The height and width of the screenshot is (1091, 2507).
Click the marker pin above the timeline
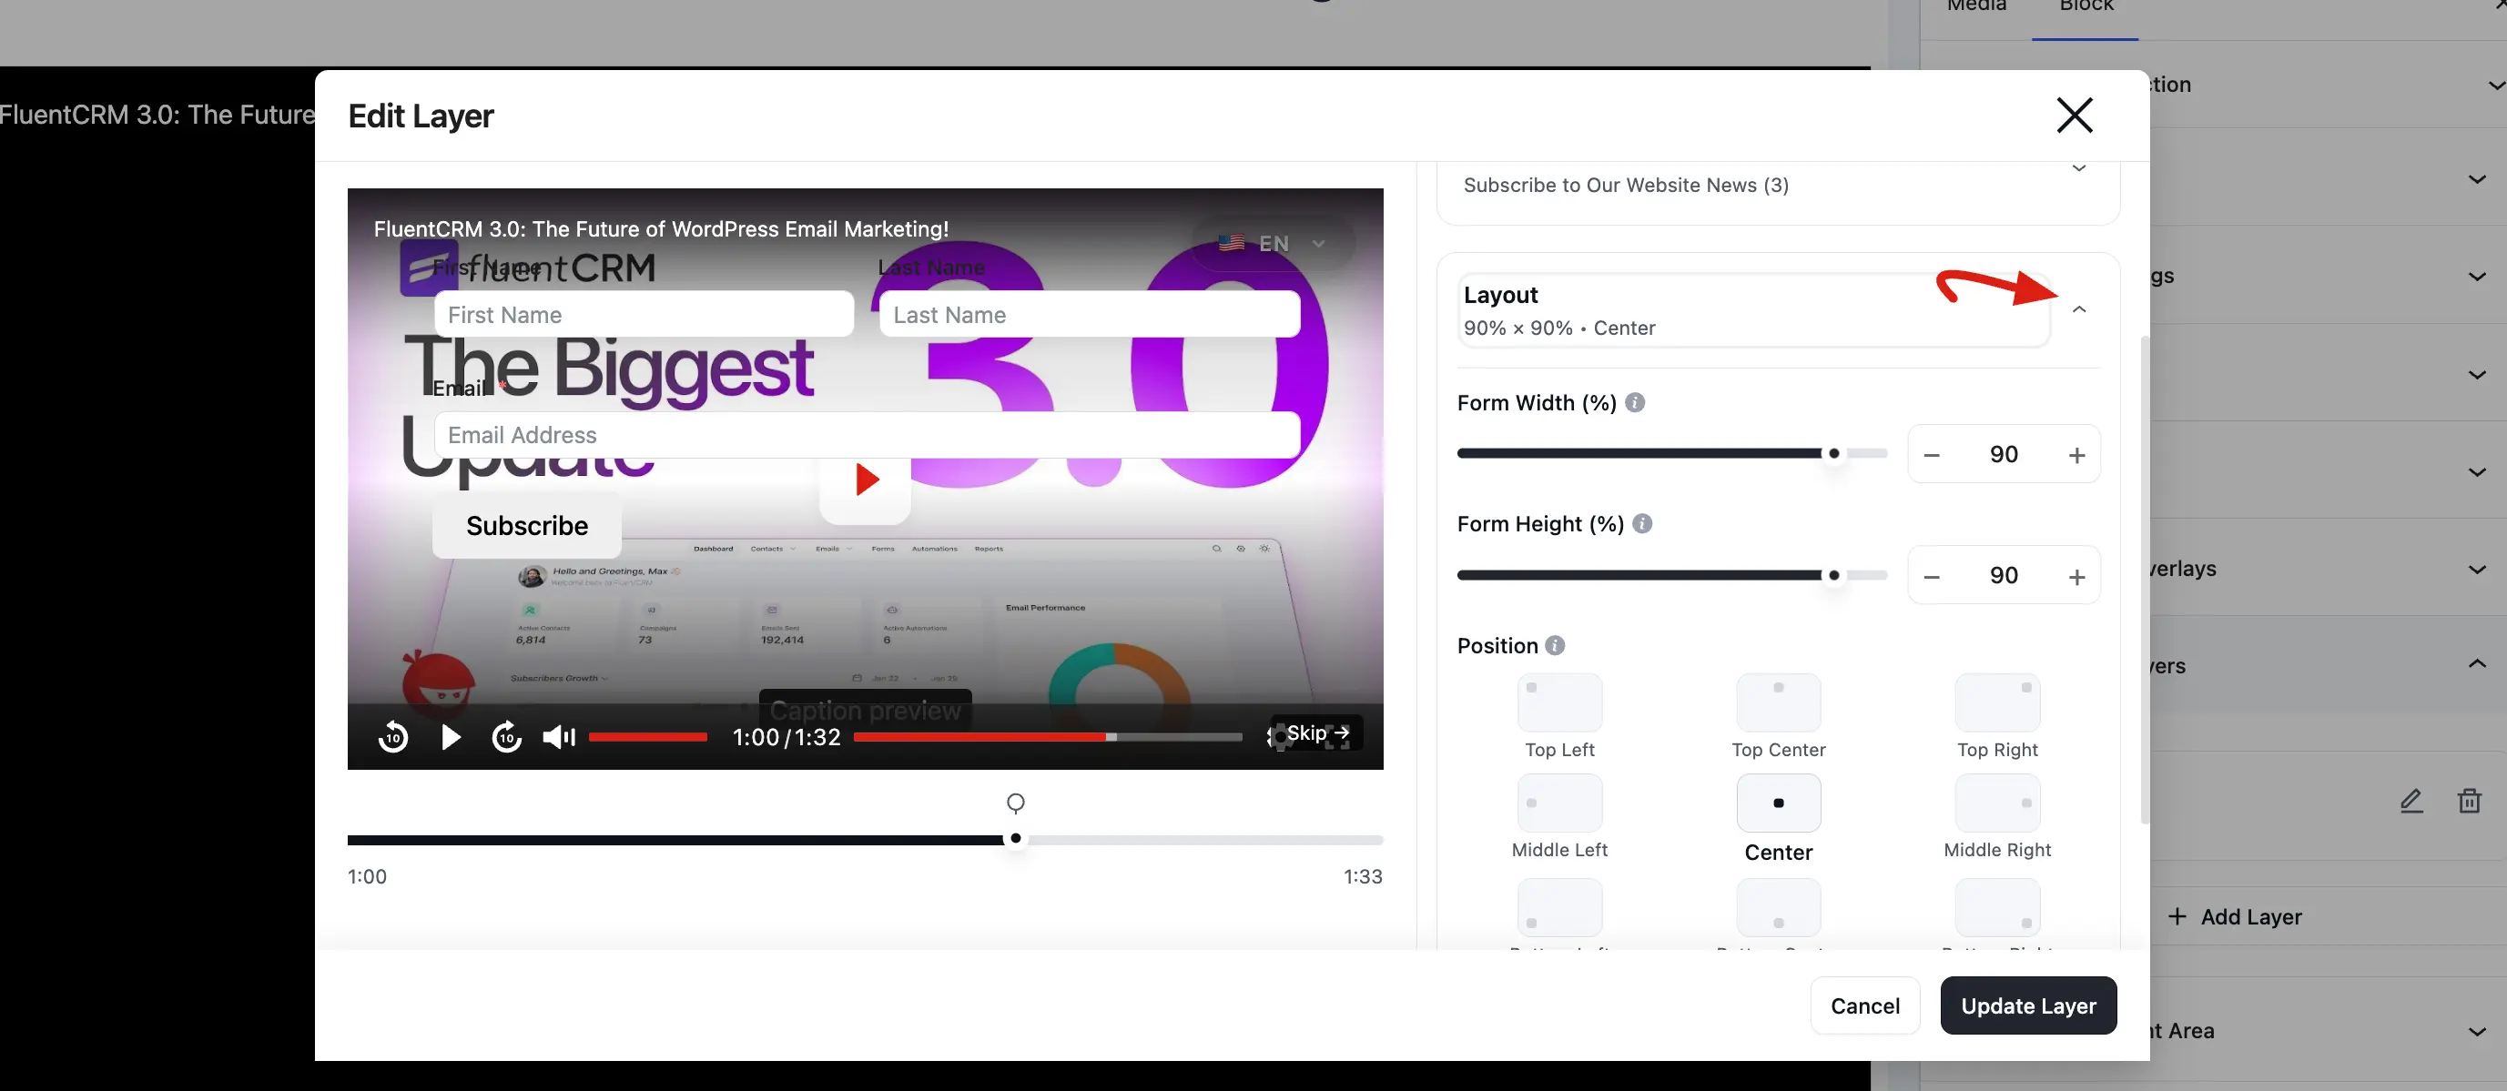tap(1015, 803)
